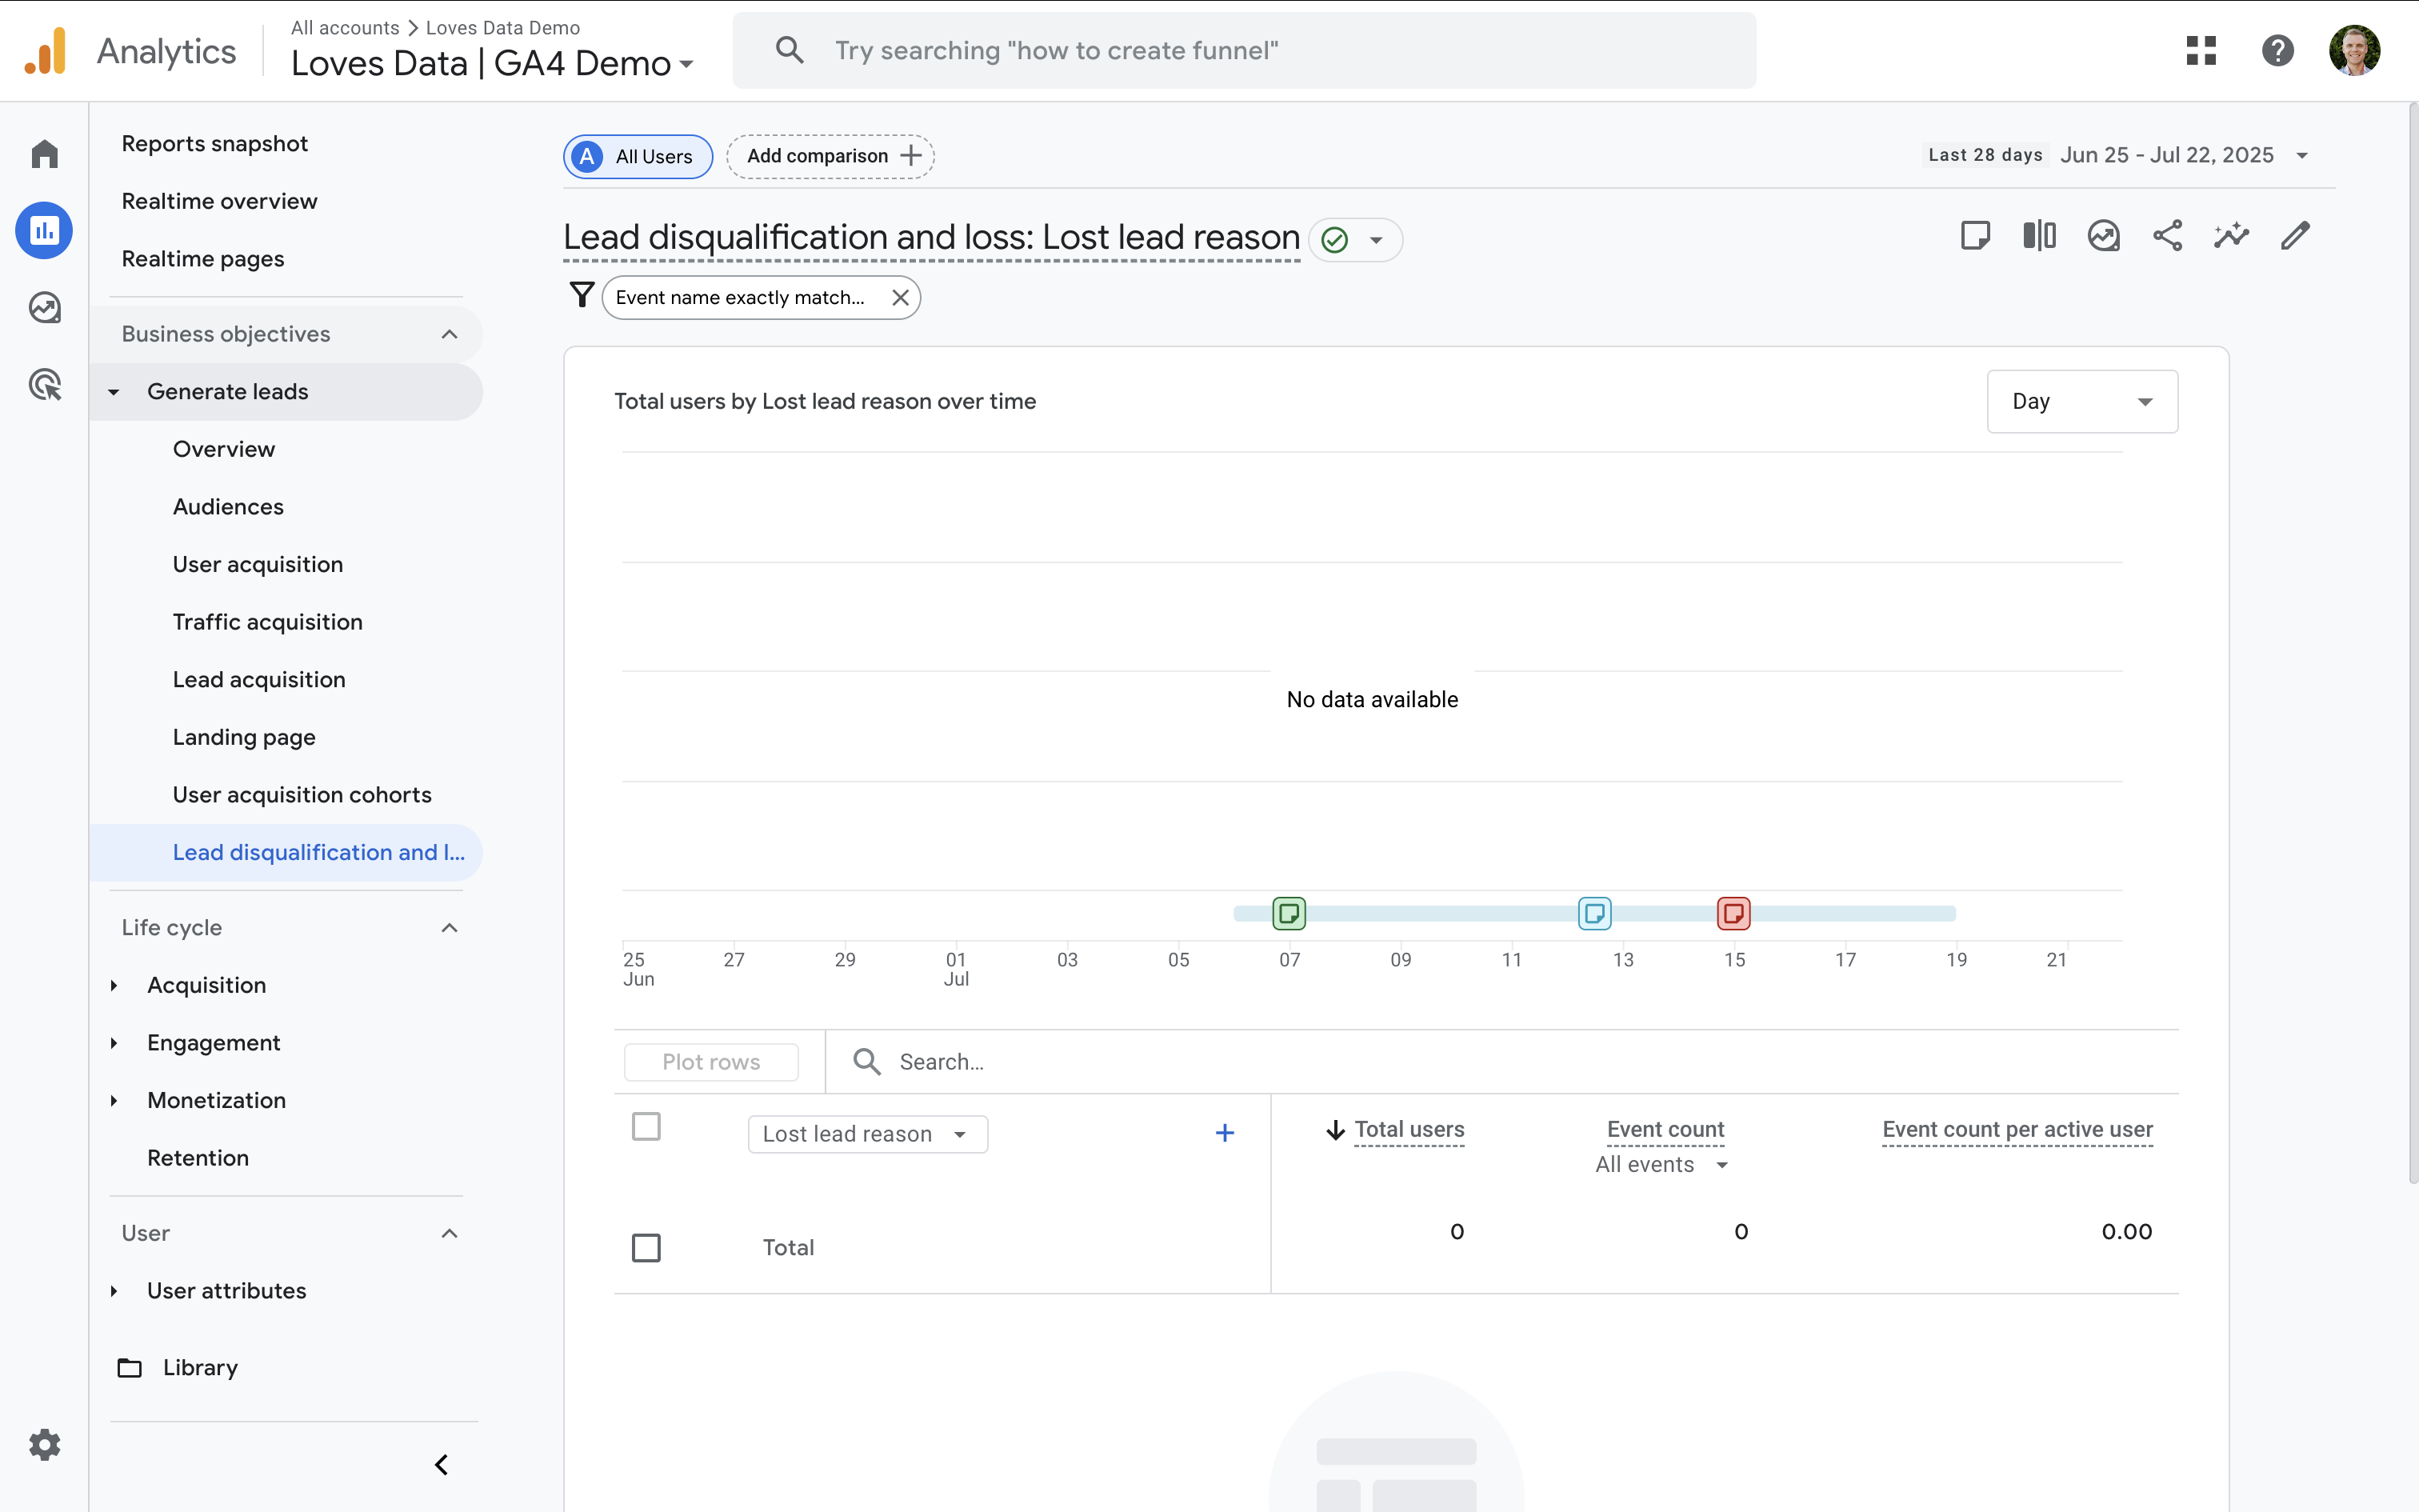Open Realtime pages

click(203, 259)
